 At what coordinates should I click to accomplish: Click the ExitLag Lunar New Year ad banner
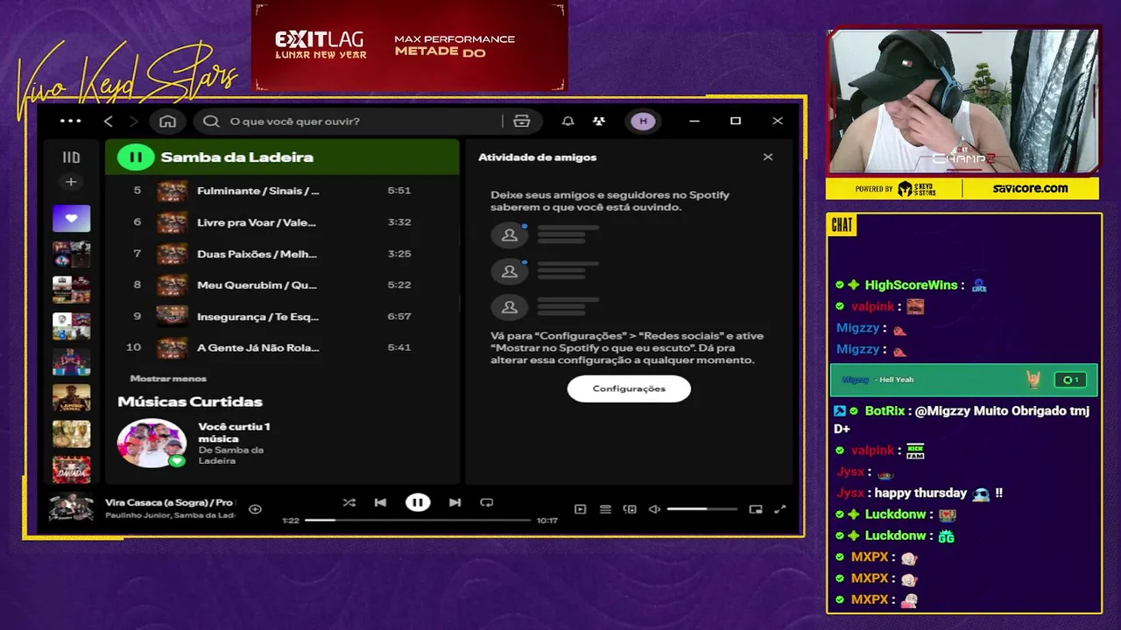pos(410,45)
